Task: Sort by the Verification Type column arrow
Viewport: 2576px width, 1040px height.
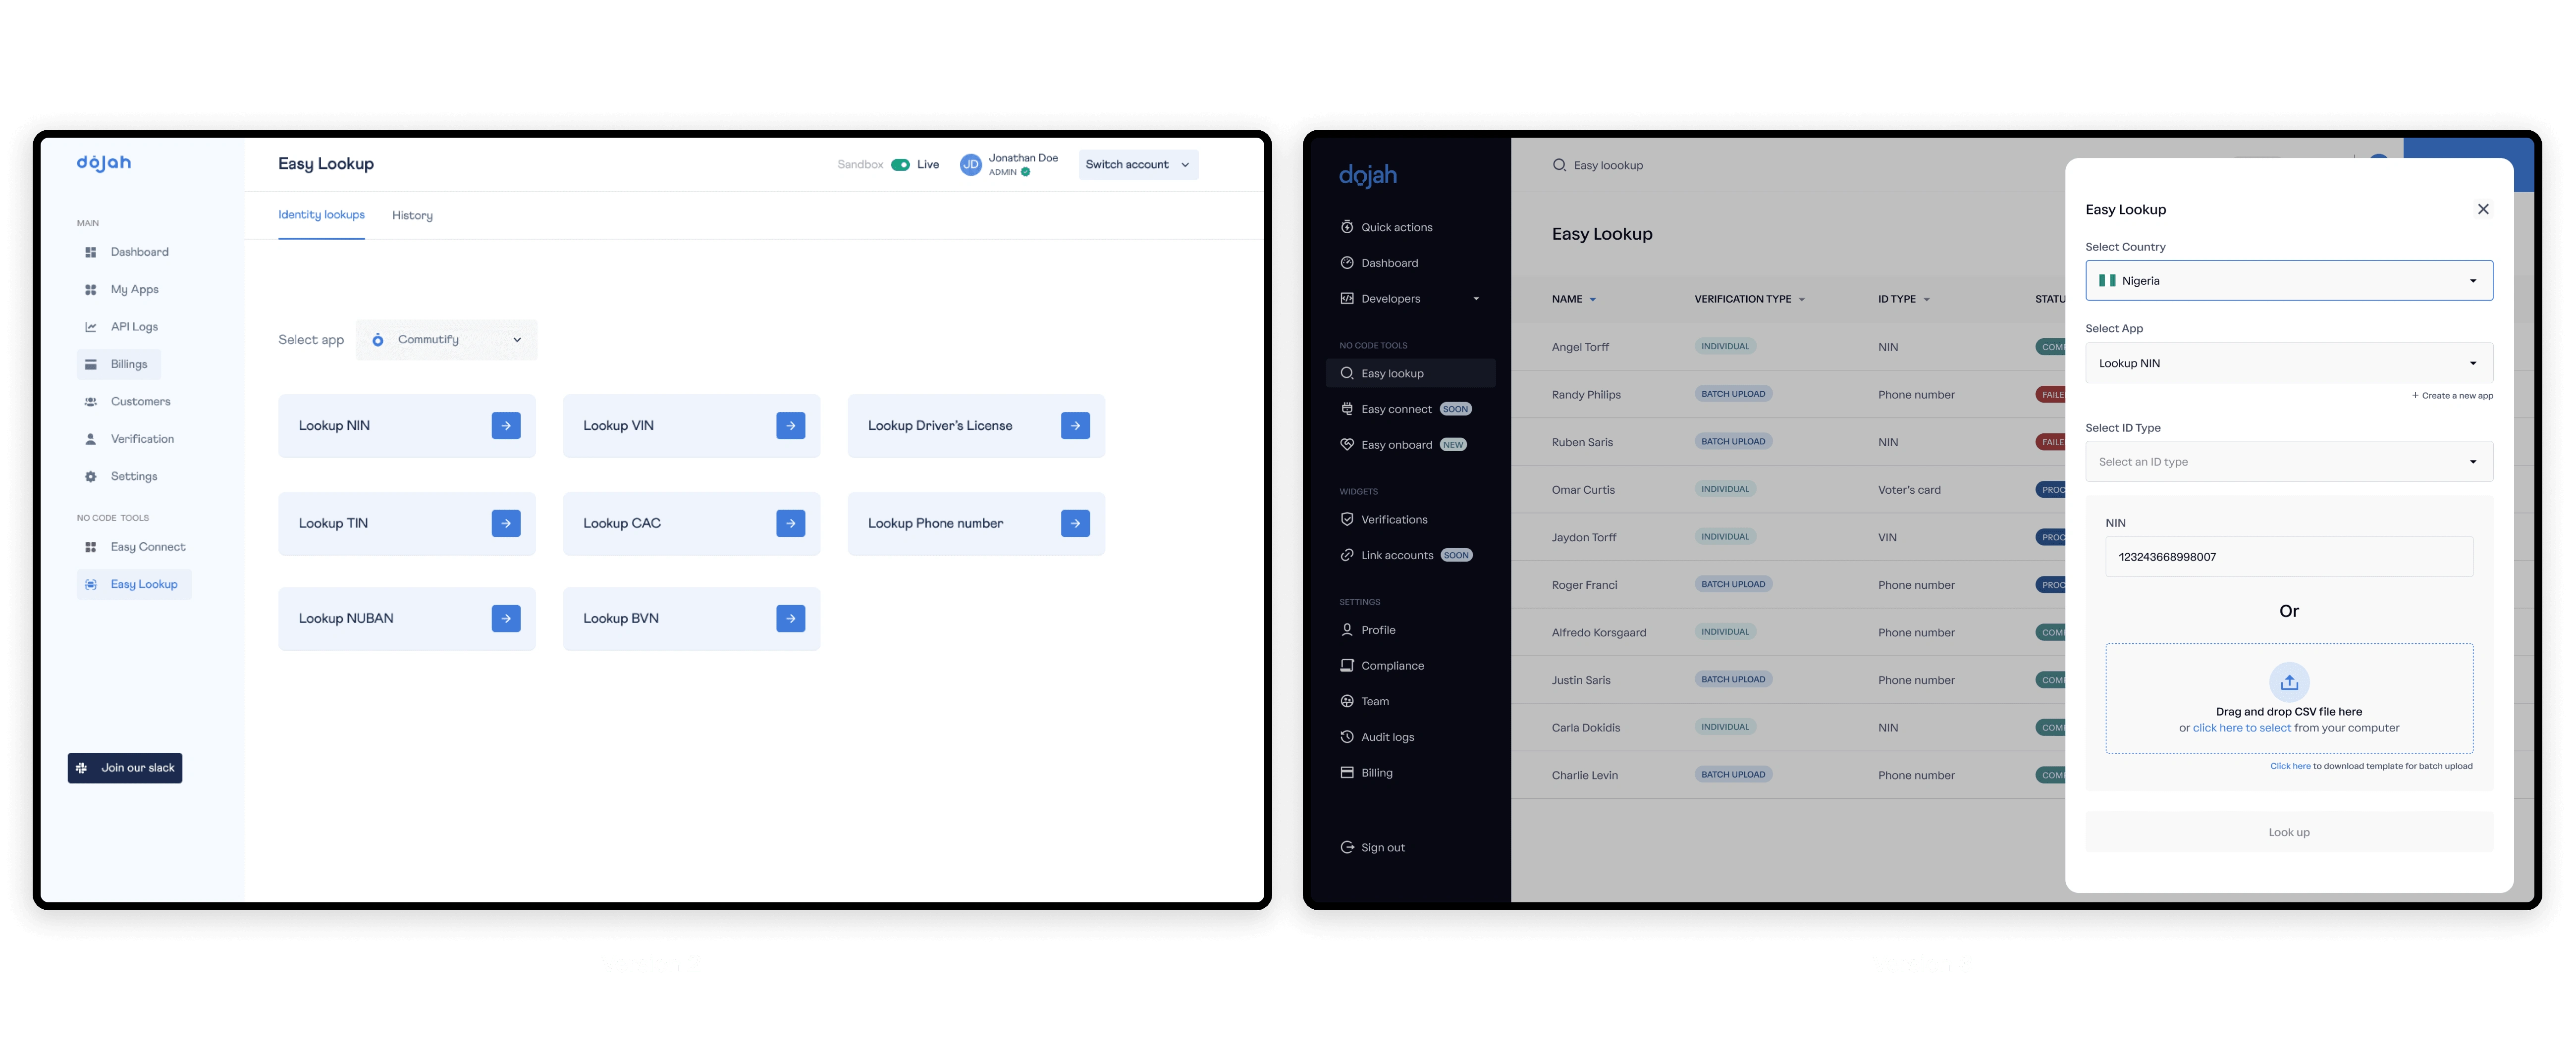Action: click(x=1802, y=300)
